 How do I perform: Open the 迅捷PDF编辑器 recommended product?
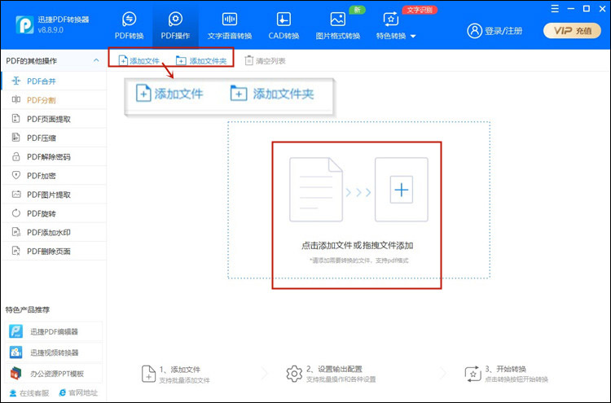pos(54,331)
